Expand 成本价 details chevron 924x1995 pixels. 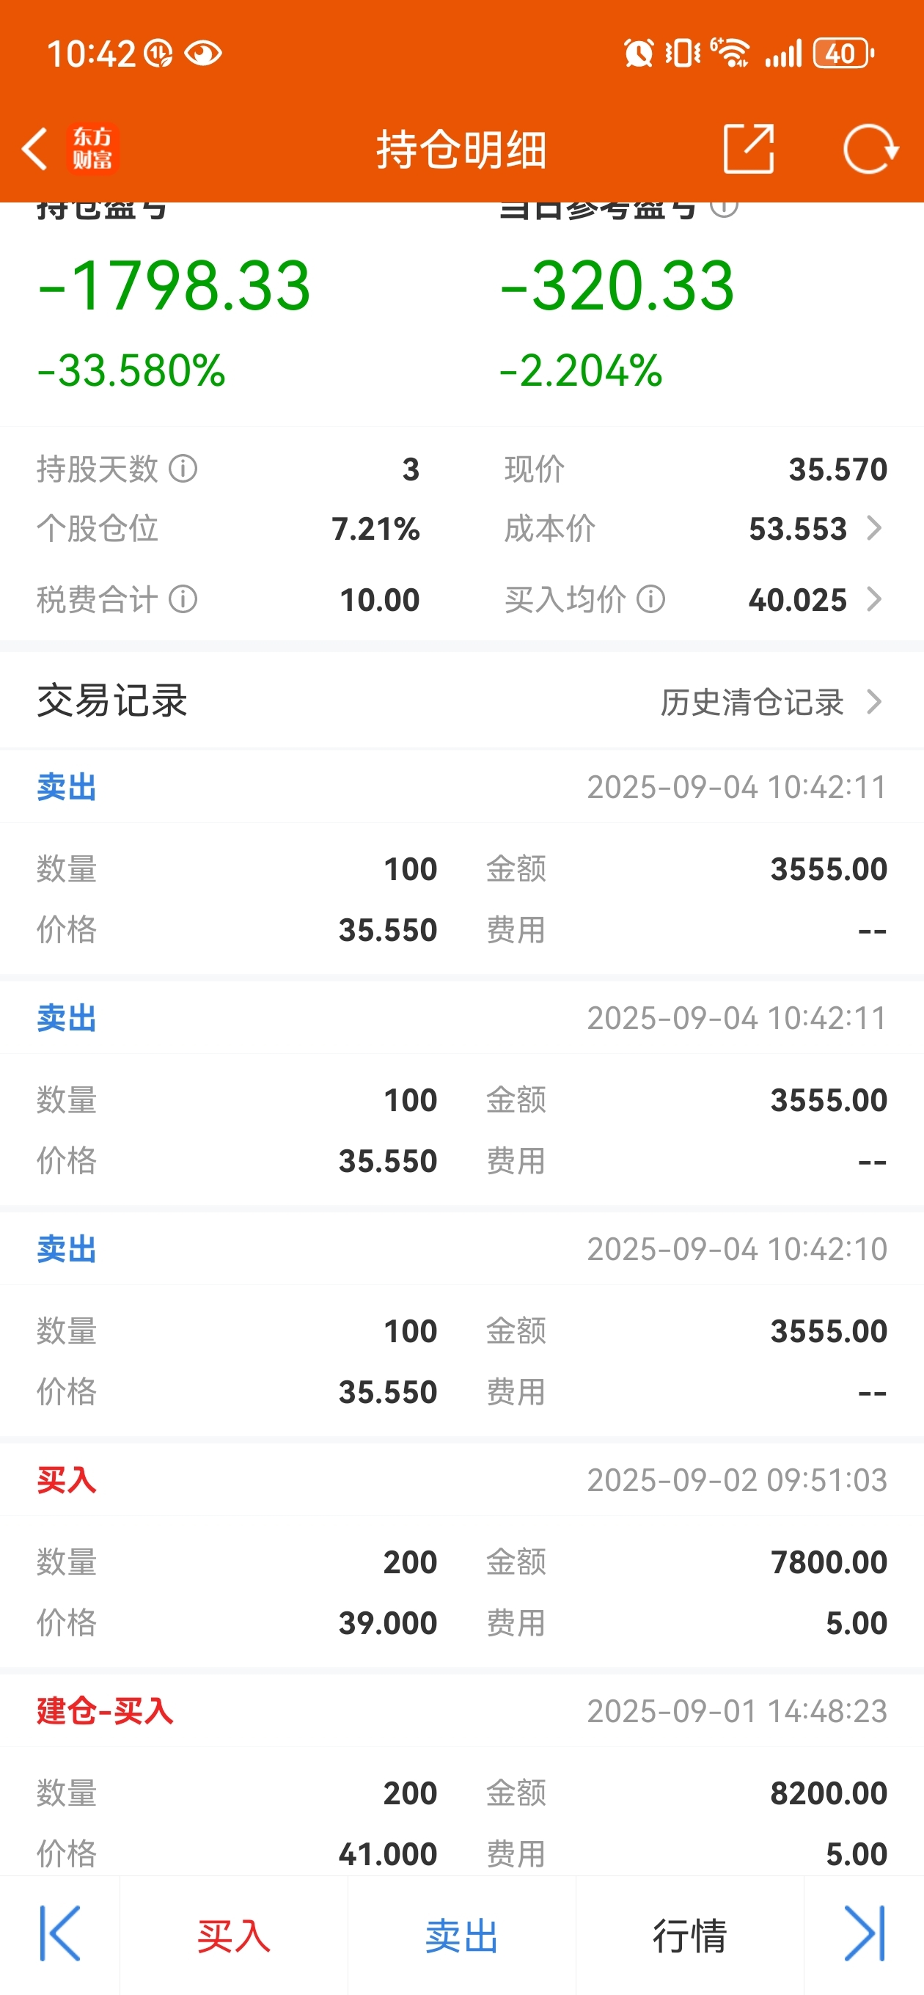click(874, 528)
